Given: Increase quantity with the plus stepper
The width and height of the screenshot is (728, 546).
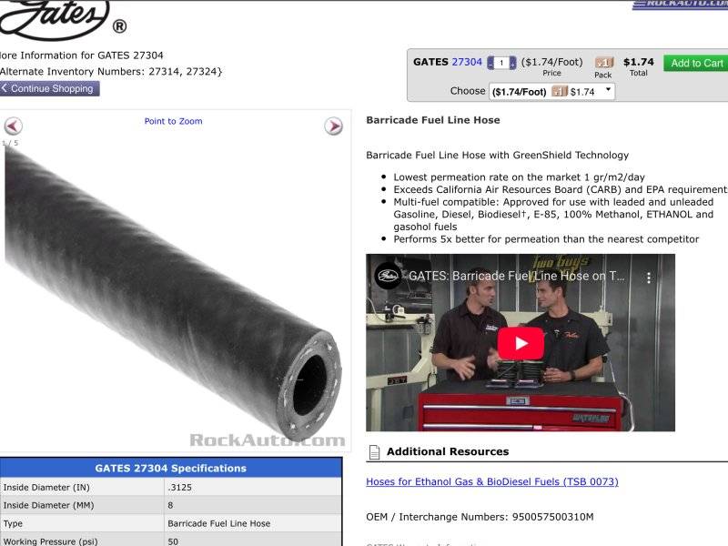Looking at the screenshot, I should click(x=512, y=63).
